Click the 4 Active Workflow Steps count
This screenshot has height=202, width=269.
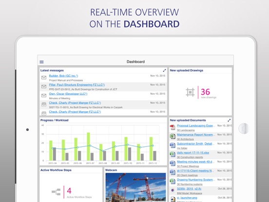pyautogui.click(x=69, y=191)
